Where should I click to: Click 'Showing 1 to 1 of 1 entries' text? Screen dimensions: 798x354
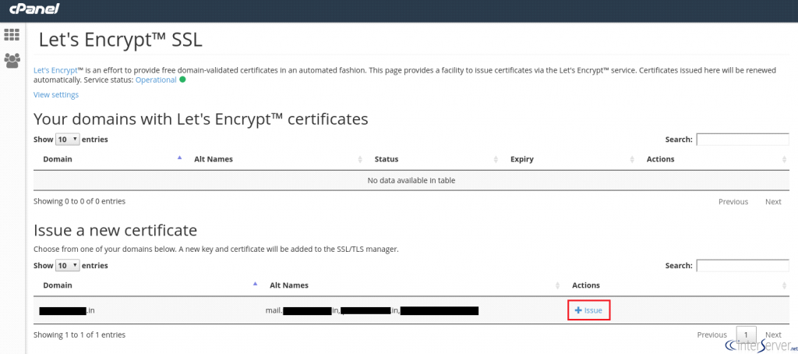(x=79, y=335)
